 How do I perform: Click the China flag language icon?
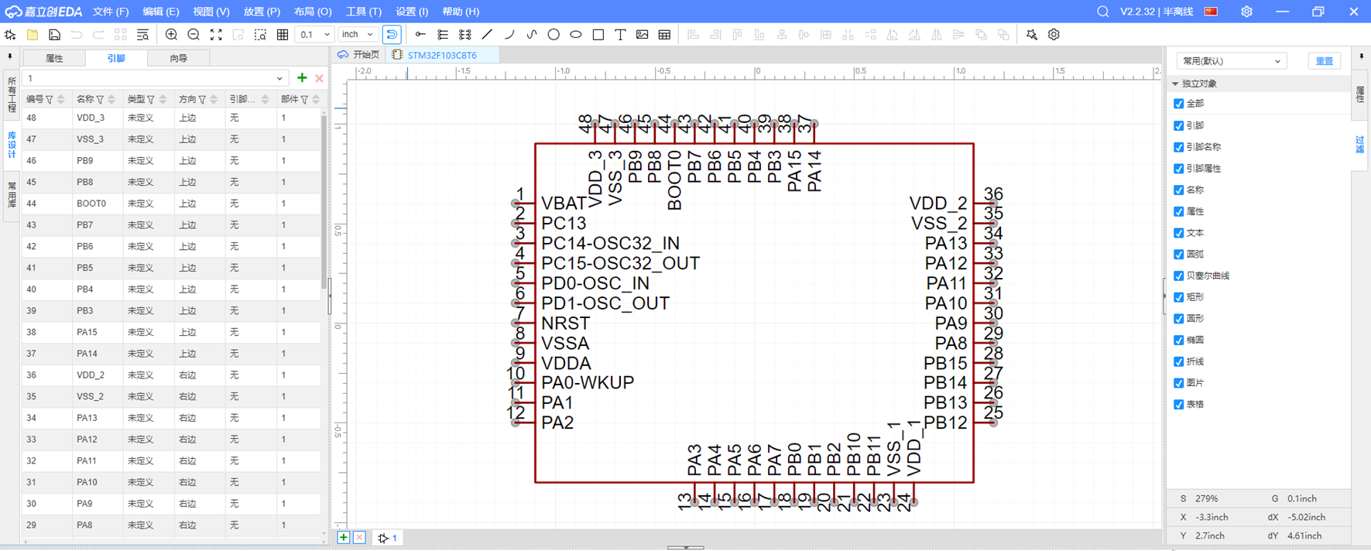click(x=1212, y=12)
